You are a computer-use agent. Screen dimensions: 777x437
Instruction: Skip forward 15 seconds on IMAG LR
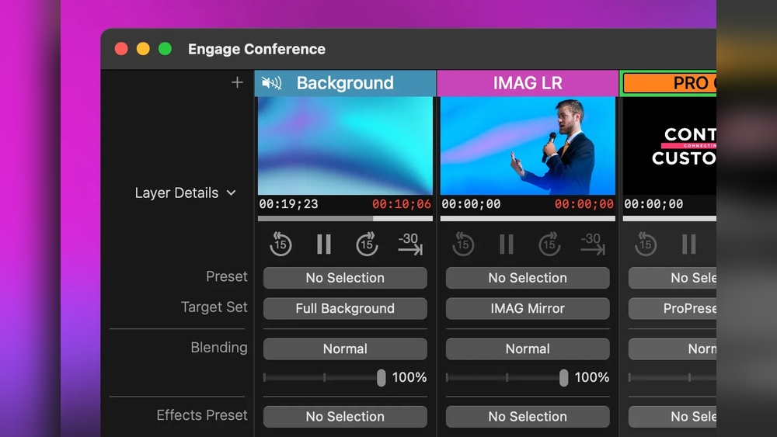click(x=549, y=245)
